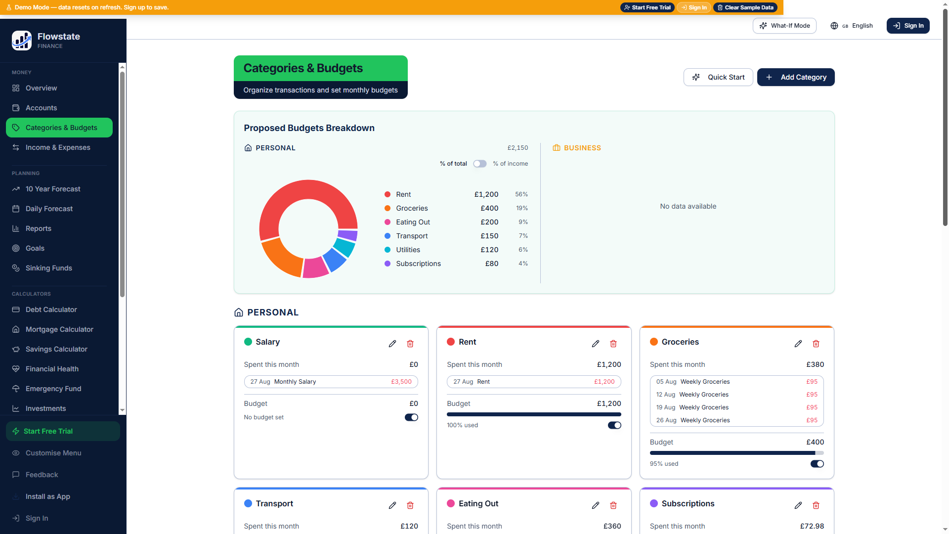This screenshot has width=949, height=534.
Task: Click the Goals target icon in sidebar
Action: tap(16, 248)
